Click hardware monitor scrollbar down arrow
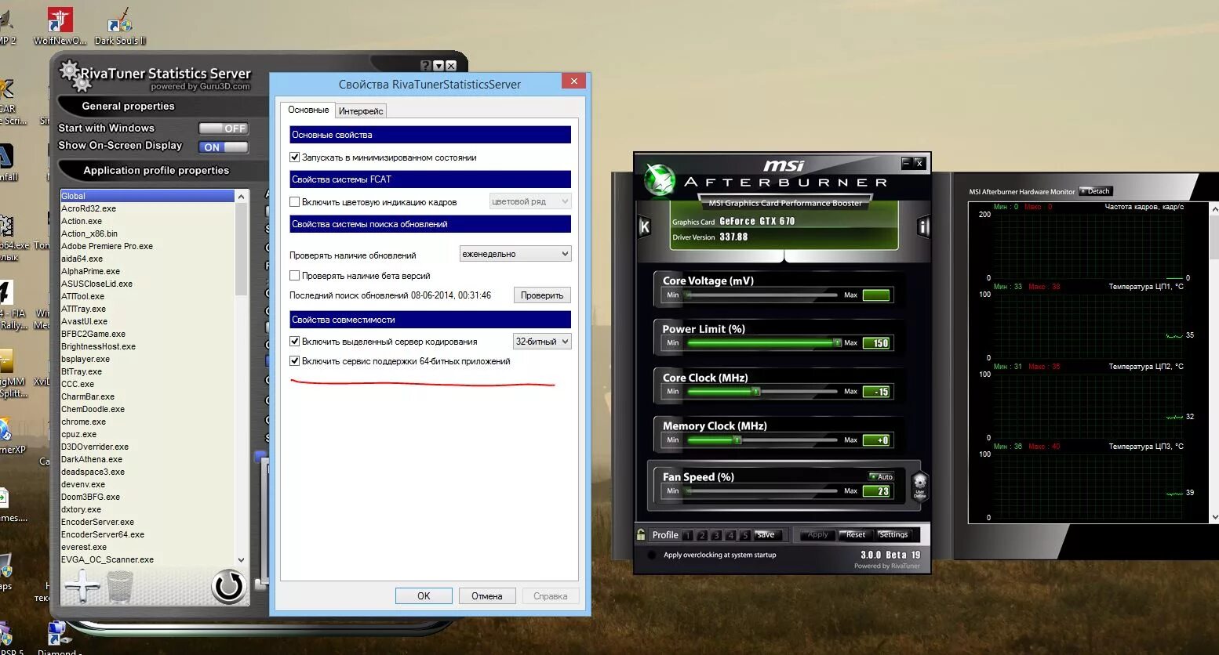This screenshot has height=655, width=1219. [1214, 517]
